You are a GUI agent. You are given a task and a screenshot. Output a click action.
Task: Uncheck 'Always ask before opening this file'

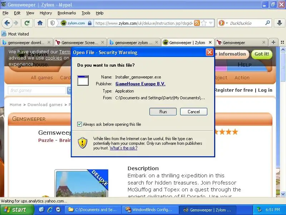point(79,124)
